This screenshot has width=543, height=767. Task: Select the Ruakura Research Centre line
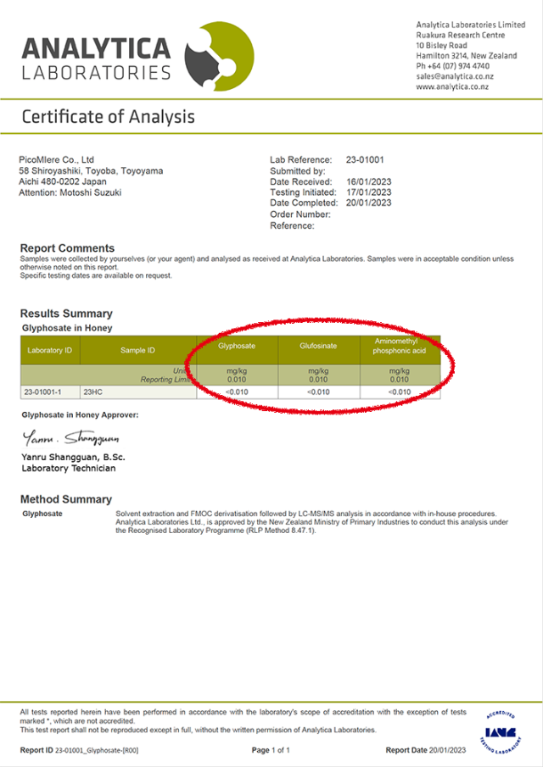(x=460, y=36)
